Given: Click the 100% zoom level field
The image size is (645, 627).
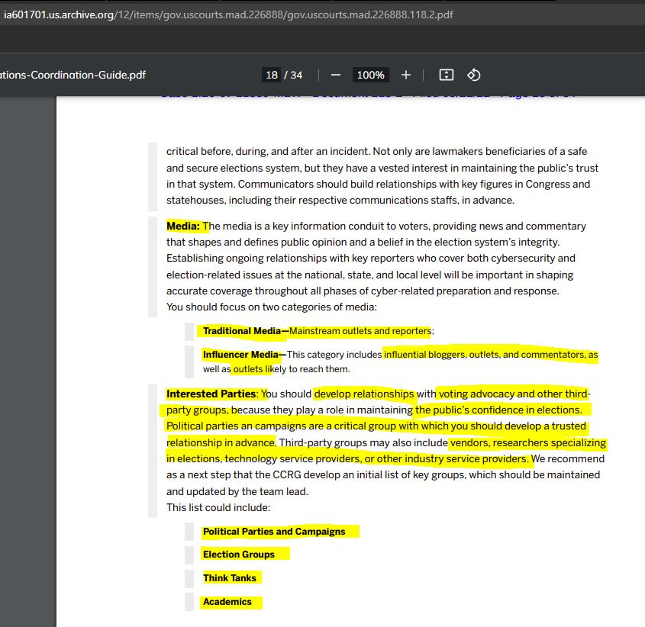Looking at the screenshot, I should pyautogui.click(x=370, y=75).
